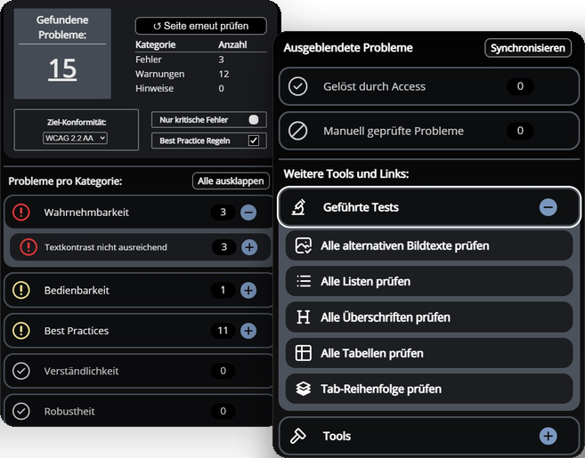The height and width of the screenshot is (458, 585).
Task: Click the hammer icon in Tools row
Action: pyautogui.click(x=298, y=436)
